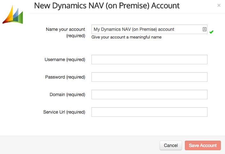Click the Domain text field
225x154 pixels.
(149, 94)
